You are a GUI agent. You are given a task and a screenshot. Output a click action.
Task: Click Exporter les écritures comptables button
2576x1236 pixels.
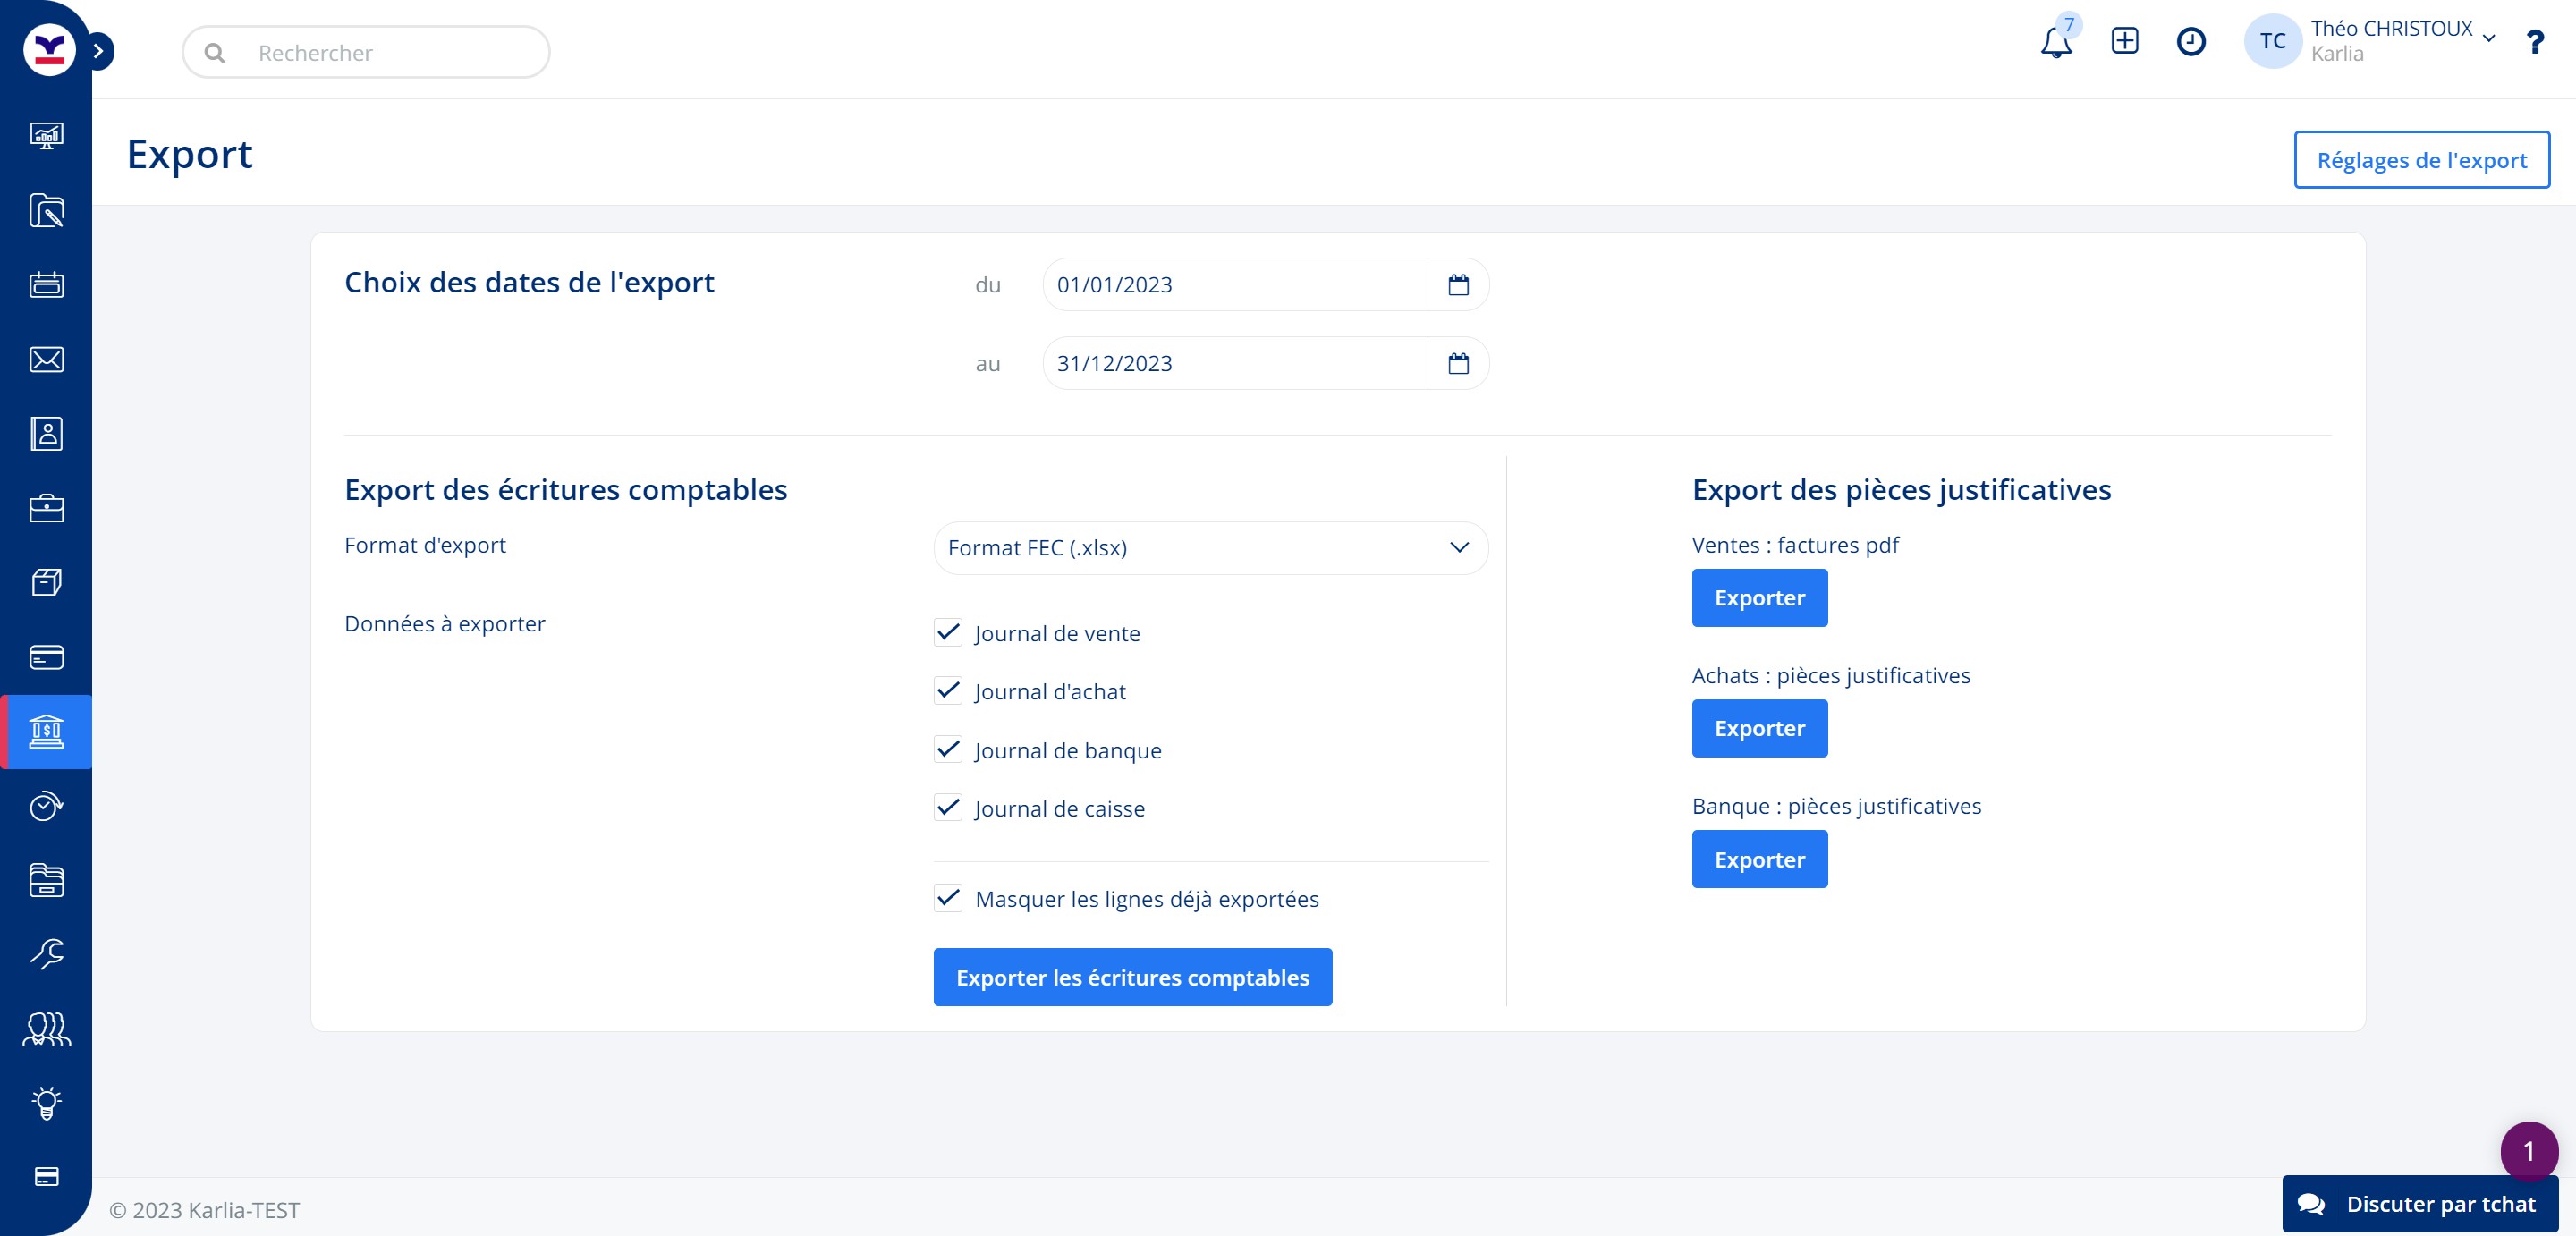[x=1132, y=977]
